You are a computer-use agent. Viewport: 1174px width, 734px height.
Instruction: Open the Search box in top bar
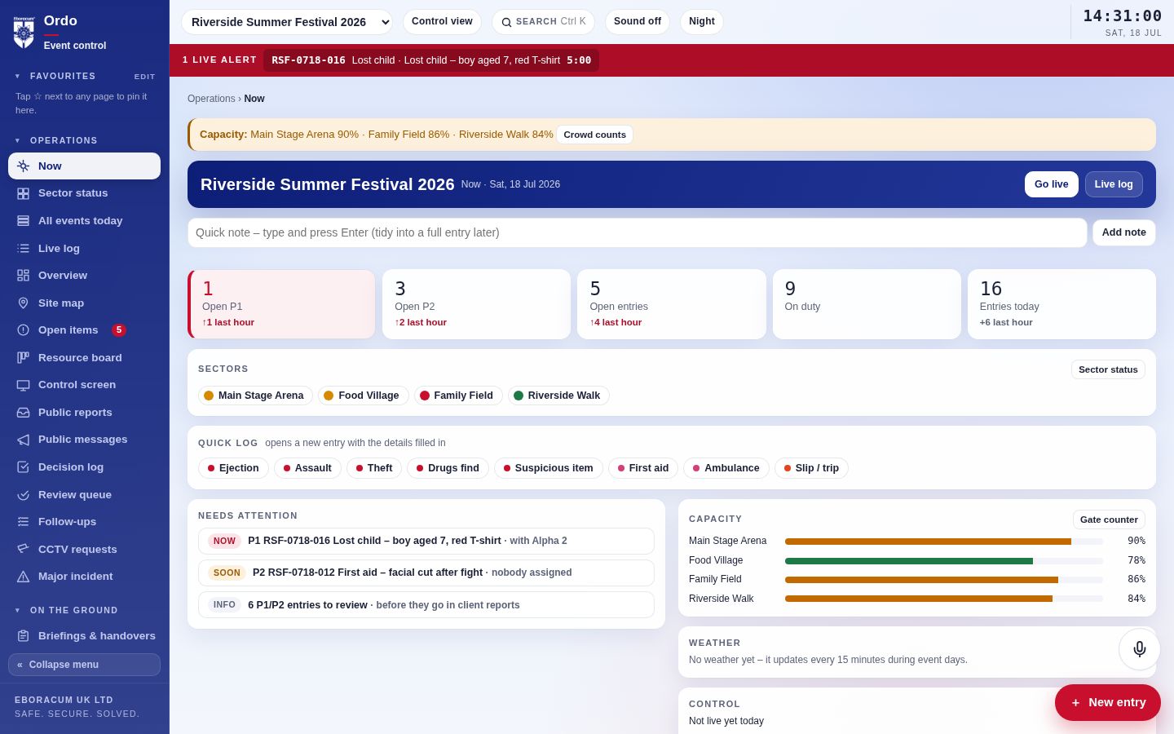[x=543, y=22]
